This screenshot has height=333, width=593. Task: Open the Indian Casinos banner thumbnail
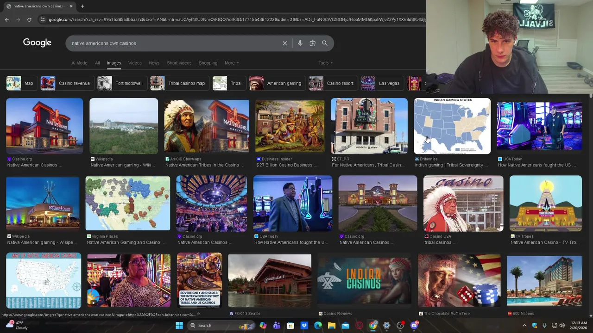pyautogui.click(x=364, y=281)
